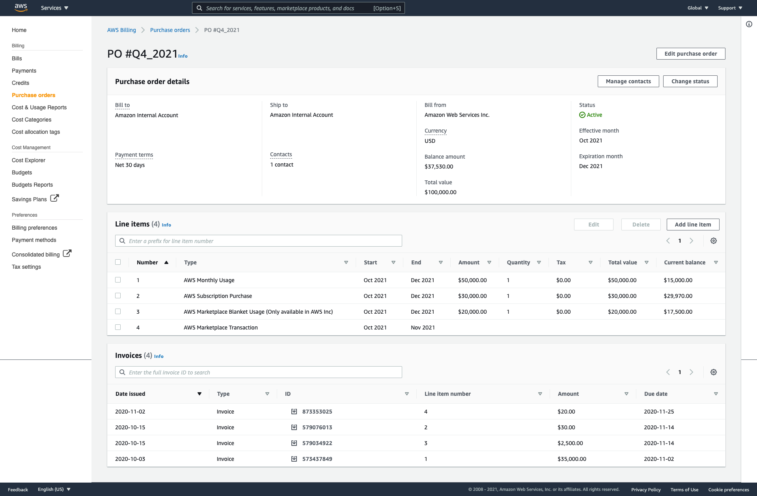Click the settings gear icon in Invoices

714,372
